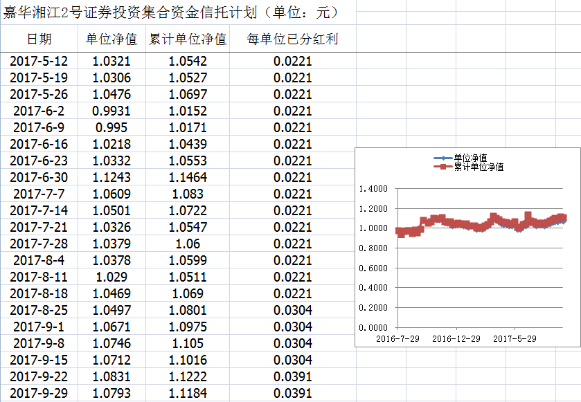Select the dividend cell in the 2017-8-25 row
This screenshot has width=581, height=402.
click(292, 310)
